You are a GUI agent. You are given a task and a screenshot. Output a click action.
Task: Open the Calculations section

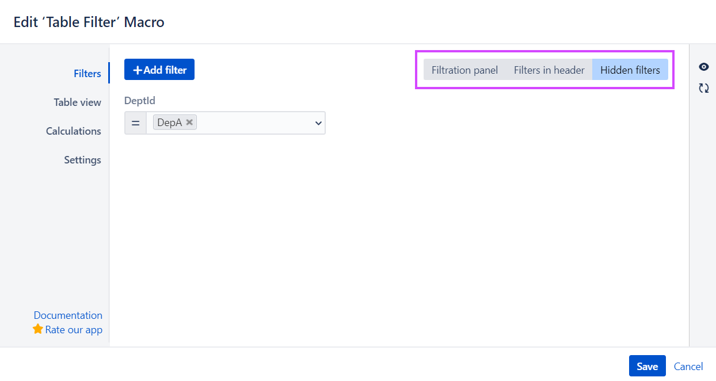point(73,131)
